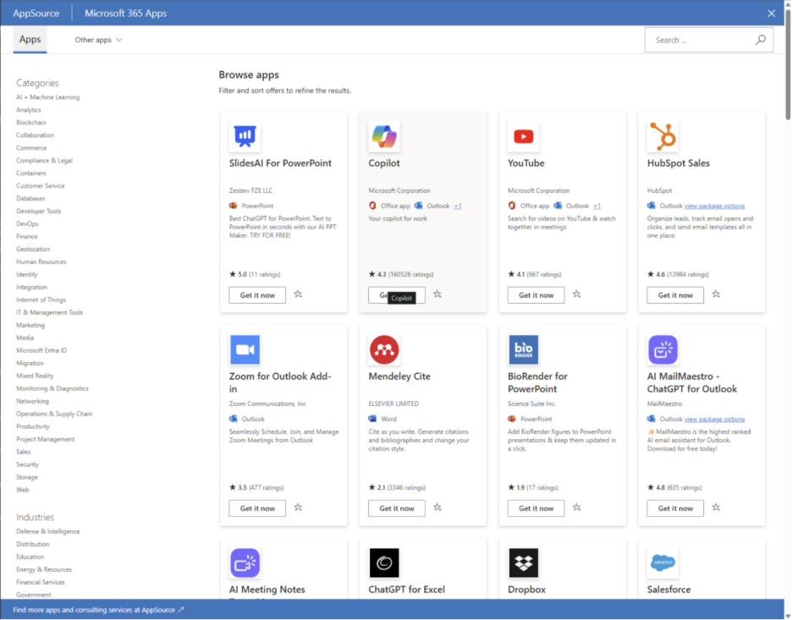
Task: Click Get it now for HubSpot Sales
Action: 675,295
